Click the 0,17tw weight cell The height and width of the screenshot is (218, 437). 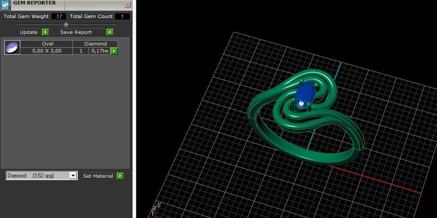tap(99, 51)
